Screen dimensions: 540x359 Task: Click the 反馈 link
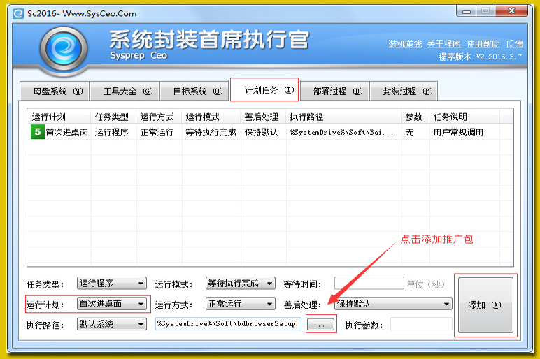point(515,44)
